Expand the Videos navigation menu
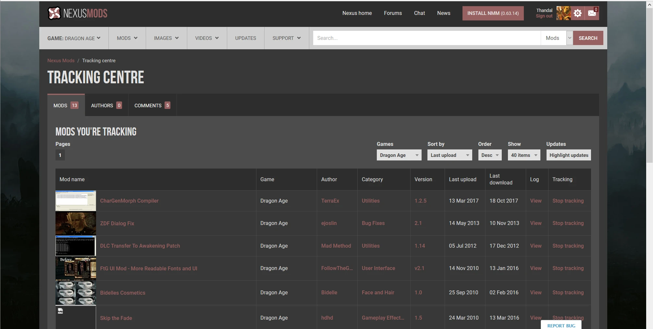The width and height of the screenshot is (653, 329). pos(207,38)
